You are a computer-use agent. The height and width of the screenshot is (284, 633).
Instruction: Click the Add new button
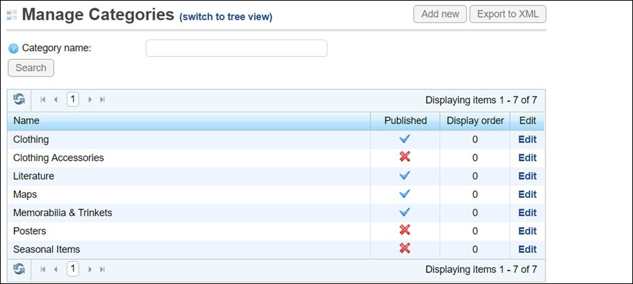pos(440,15)
